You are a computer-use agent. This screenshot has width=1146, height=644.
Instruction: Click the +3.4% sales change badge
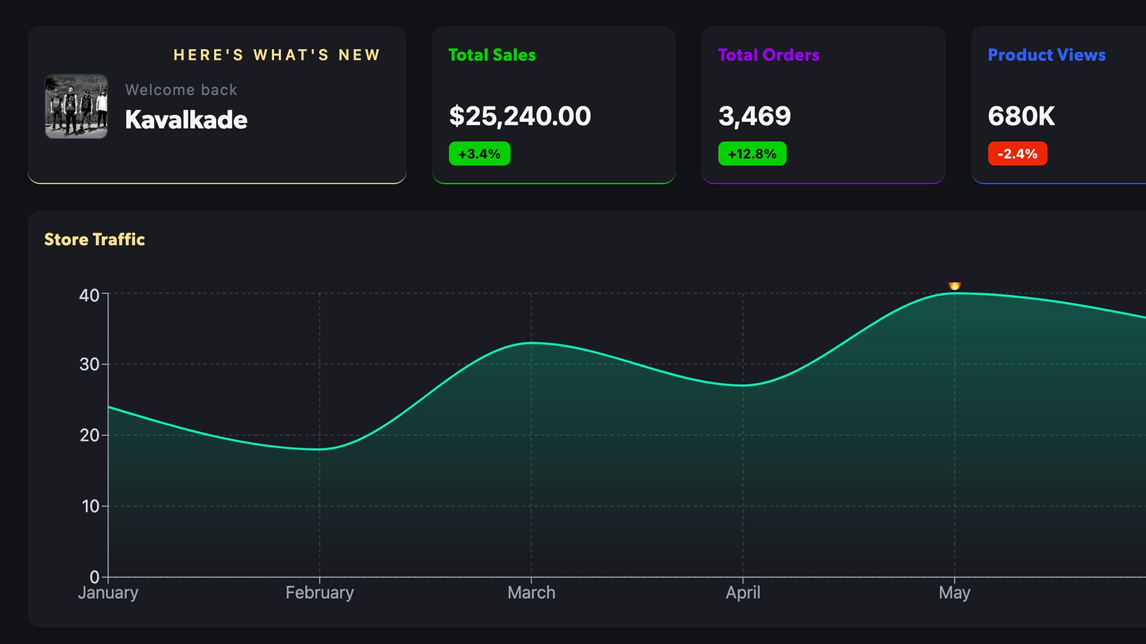point(479,154)
